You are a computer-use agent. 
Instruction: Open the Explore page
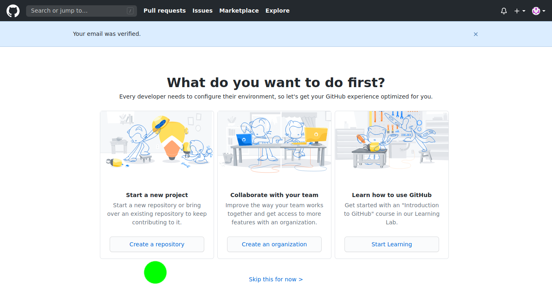click(277, 11)
